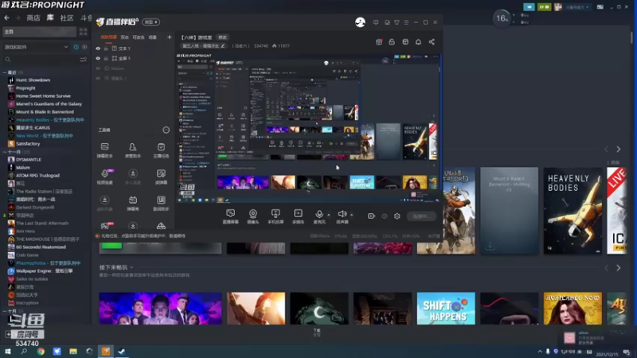The image size is (637, 358).
Task: Open the streaming app profile avatar
Action: click(360, 22)
